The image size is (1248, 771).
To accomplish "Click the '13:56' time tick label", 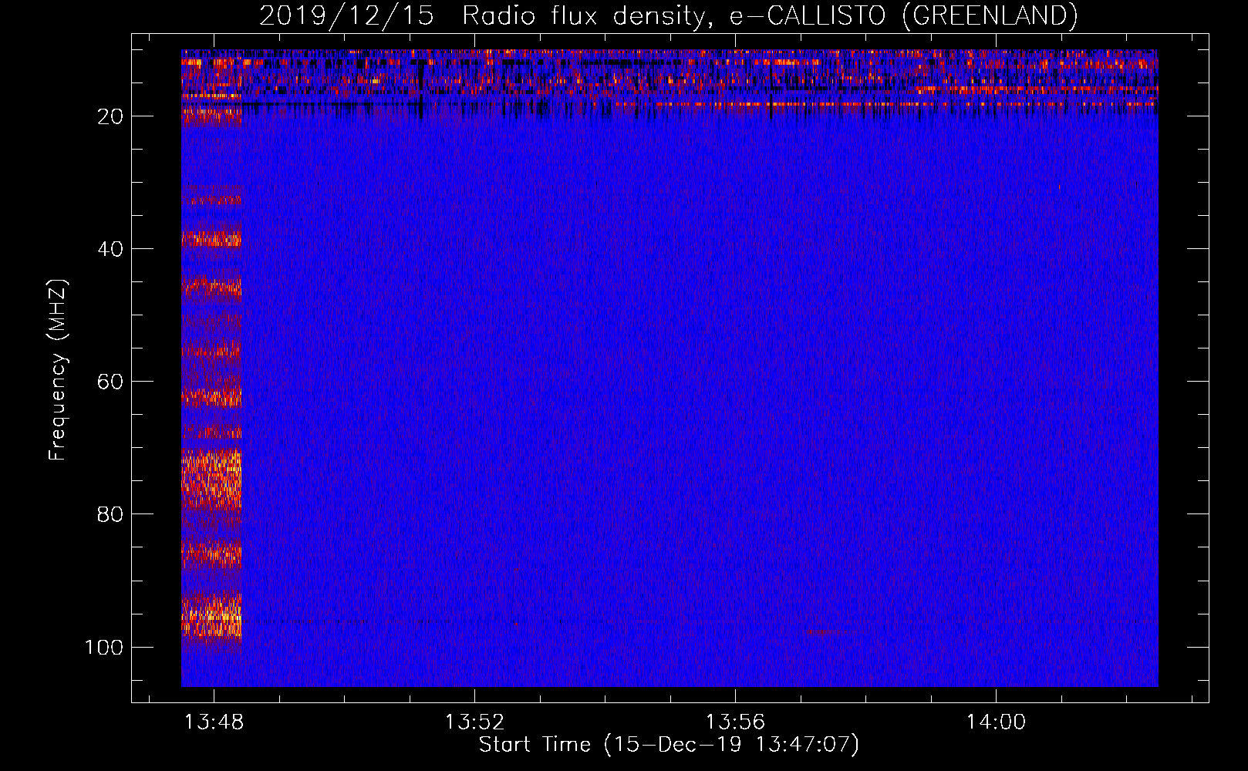I will (735, 722).
